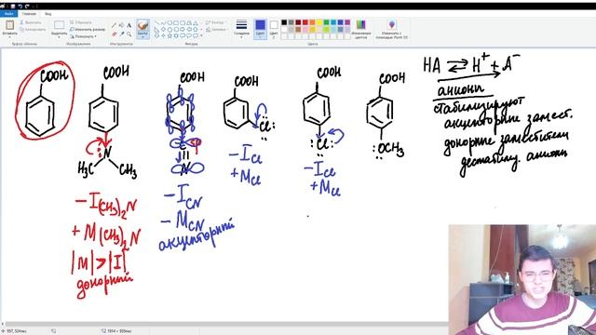Activate Color 2 (Цвет 2) background box
Image resolution: width=596 pixels, height=335 pixels.
[x=274, y=29]
